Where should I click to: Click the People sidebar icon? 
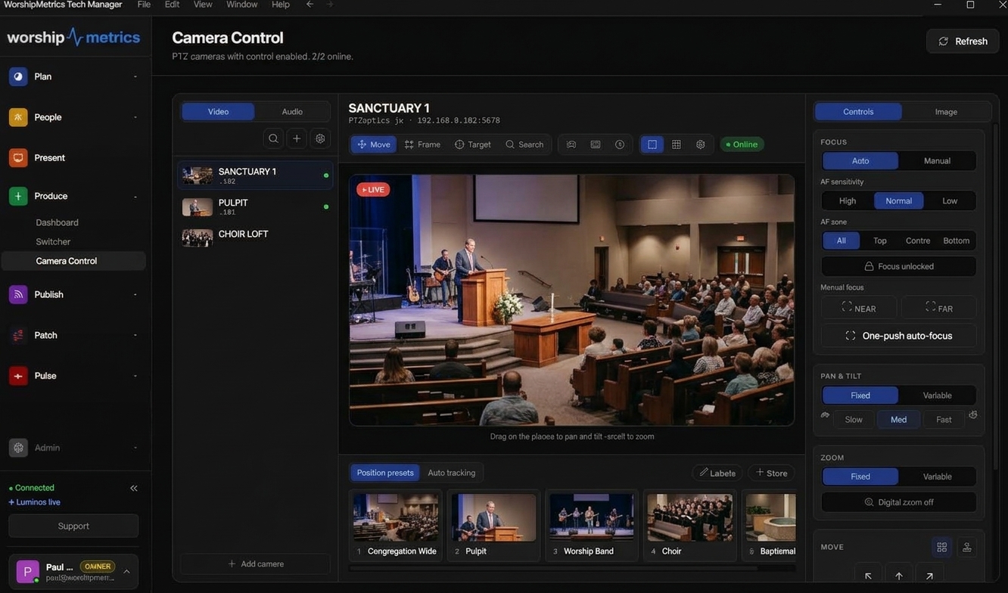18,117
